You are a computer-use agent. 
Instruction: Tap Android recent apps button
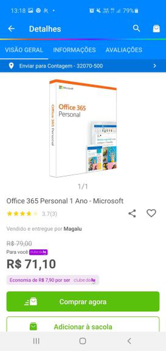click(x=36, y=341)
